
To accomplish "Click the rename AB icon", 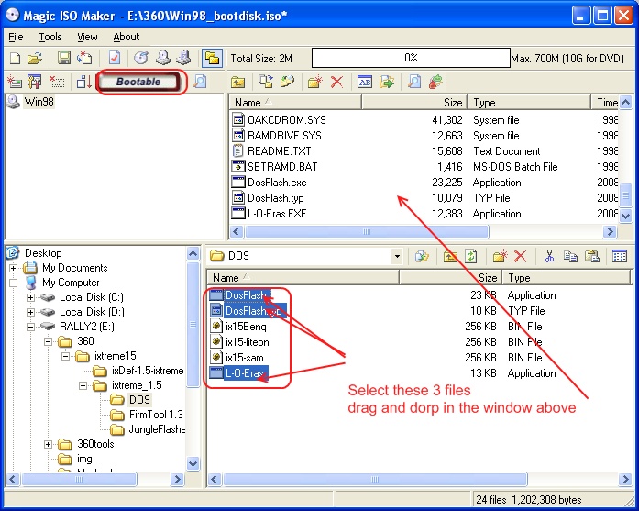I will click(365, 82).
